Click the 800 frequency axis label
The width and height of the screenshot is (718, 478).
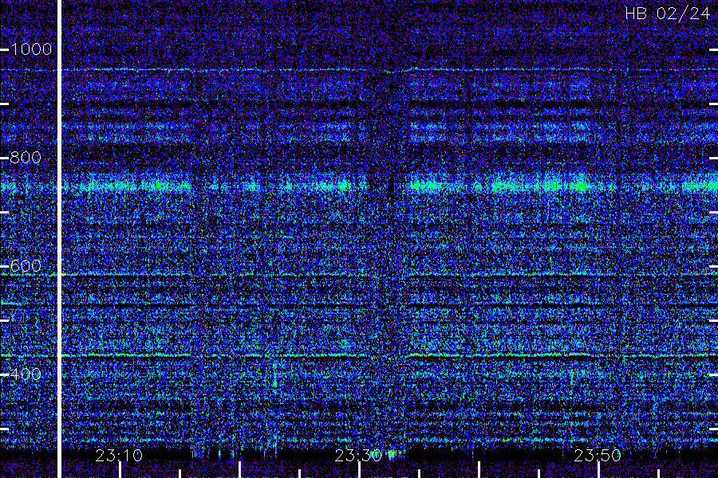[26, 158]
